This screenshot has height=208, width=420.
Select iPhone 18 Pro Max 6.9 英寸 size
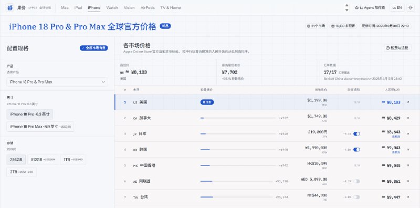click(40, 127)
